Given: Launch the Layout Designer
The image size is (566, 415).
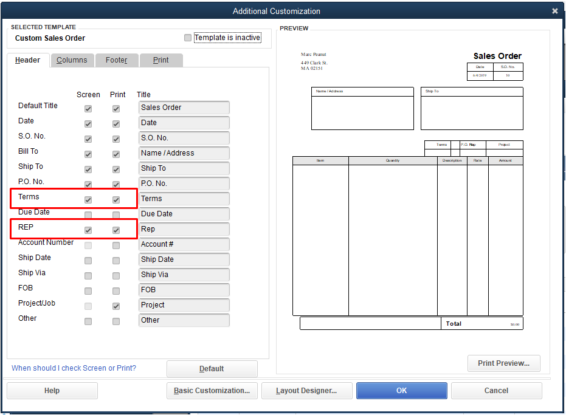Looking at the screenshot, I should pos(307,391).
